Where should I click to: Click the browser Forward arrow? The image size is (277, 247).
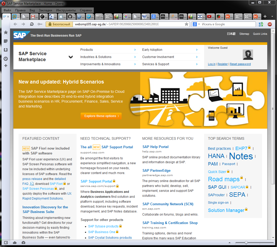pyautogui.click(x=23, y=24)
